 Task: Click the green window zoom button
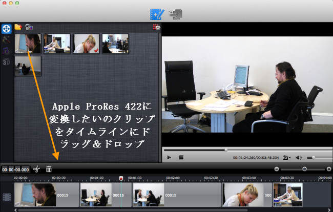click(x=17, y=3)
